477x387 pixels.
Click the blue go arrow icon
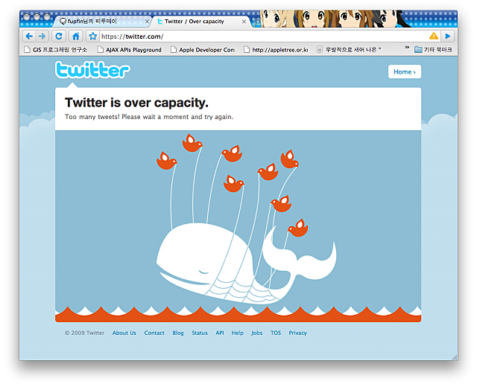448,36
